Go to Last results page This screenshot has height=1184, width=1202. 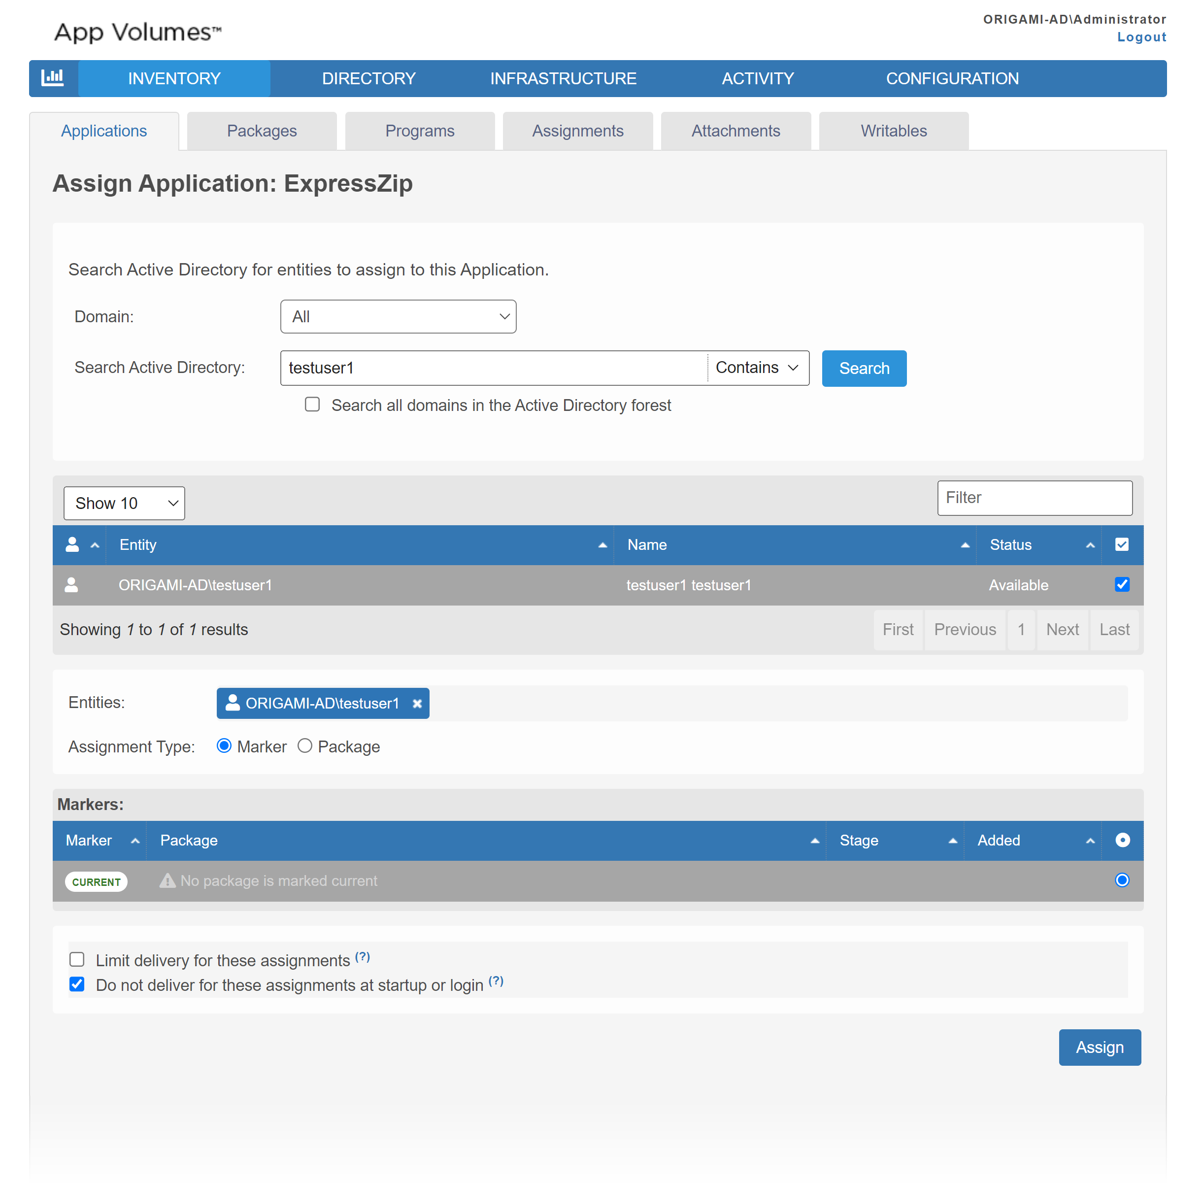[1114, 629]
